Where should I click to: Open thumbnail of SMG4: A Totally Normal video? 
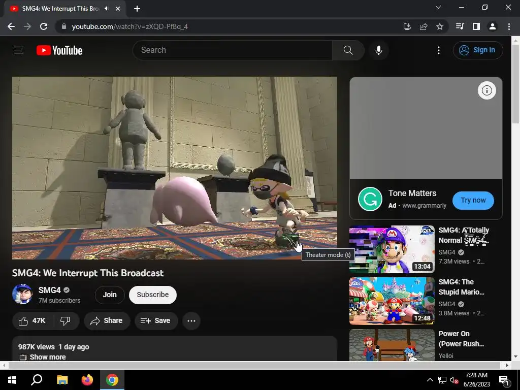coord(392,249)
